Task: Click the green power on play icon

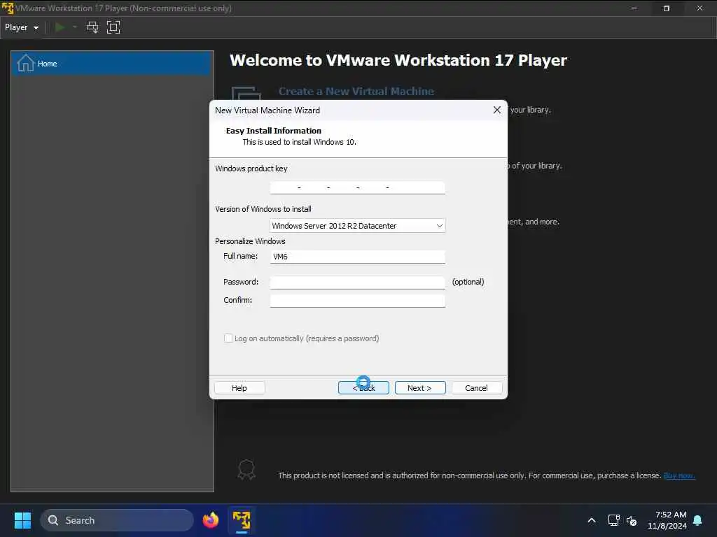Action: [x=60, y=27]
